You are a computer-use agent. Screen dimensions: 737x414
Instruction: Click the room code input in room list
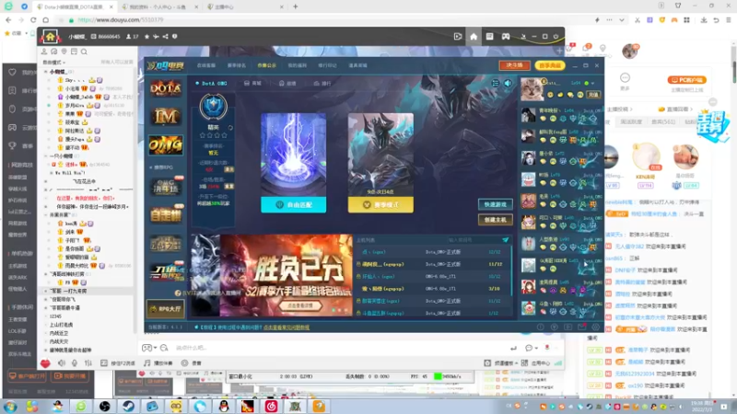click(473, 240)
